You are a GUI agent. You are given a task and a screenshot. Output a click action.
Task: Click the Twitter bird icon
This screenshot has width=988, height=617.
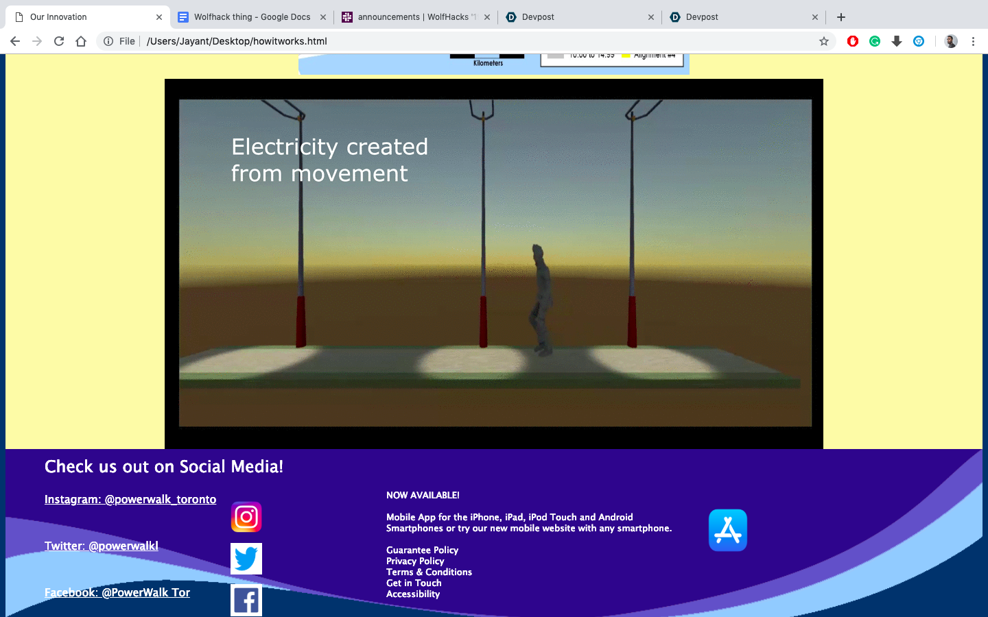[246, 559]
